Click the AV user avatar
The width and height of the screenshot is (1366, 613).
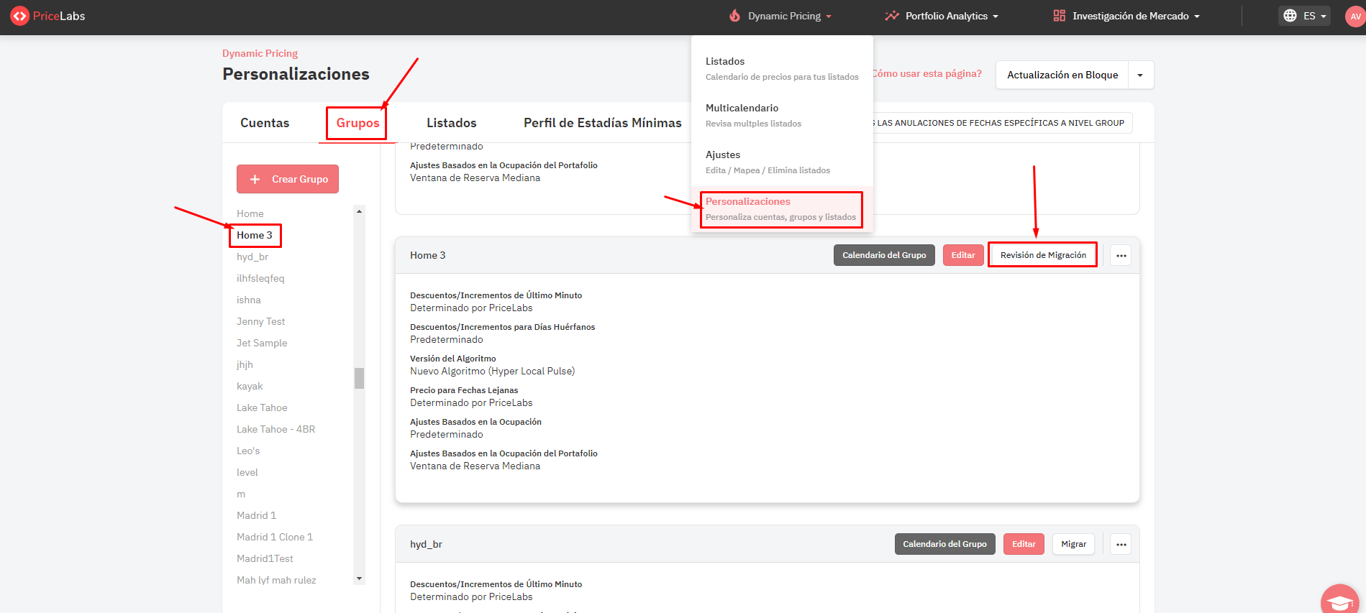tap(1354, 16)
